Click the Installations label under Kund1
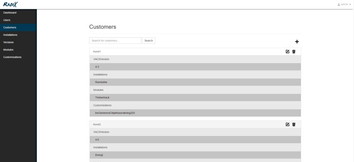 tap(100, 75)
